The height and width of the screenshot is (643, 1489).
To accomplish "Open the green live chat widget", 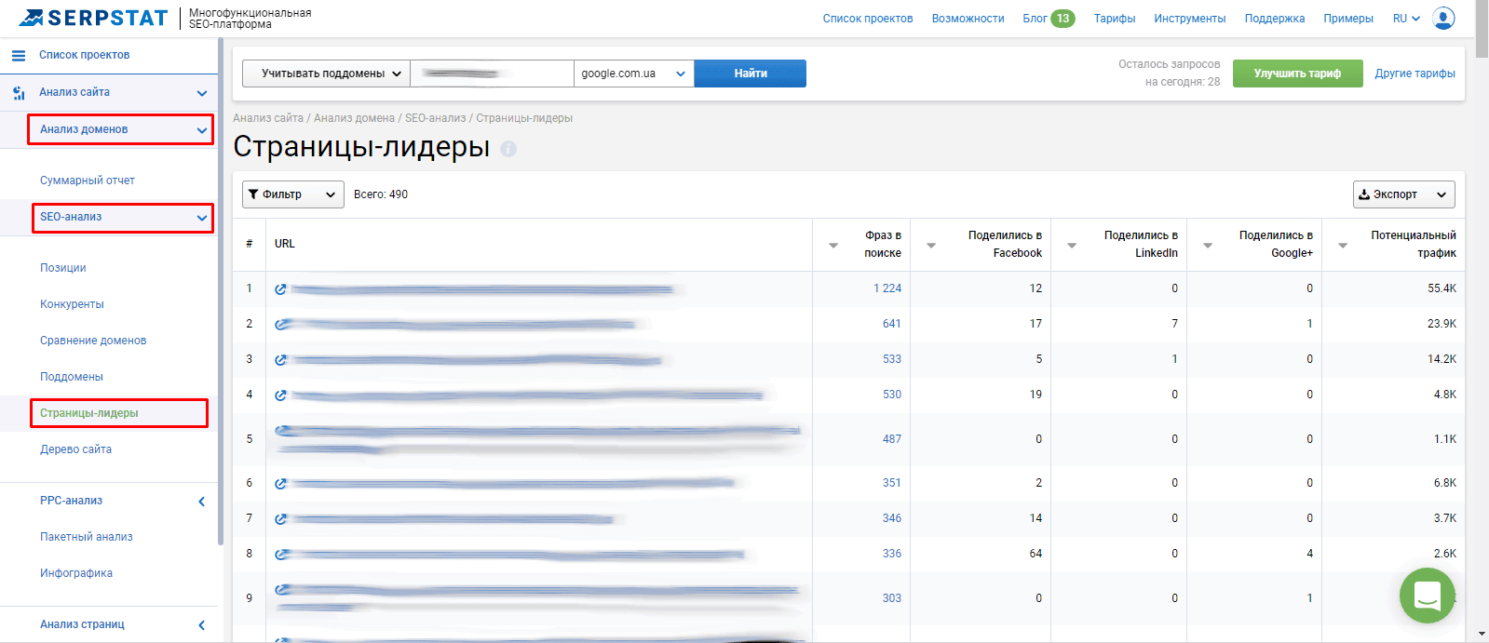I will pyautogui.click(x=1427, y=596).
